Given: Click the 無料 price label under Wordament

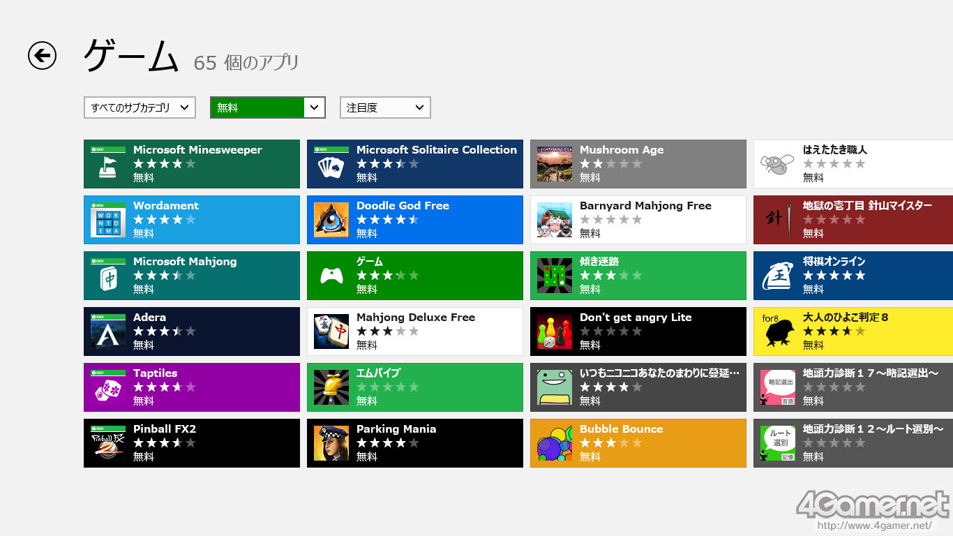Looking at the screenshot, I should pyautogui.click(x=144, y=234).
